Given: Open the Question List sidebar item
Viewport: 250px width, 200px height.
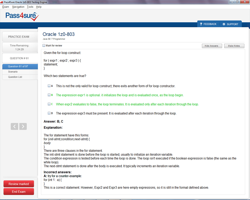Looking at the screenshot, I should pyautogui.click(x=20, y=77).
